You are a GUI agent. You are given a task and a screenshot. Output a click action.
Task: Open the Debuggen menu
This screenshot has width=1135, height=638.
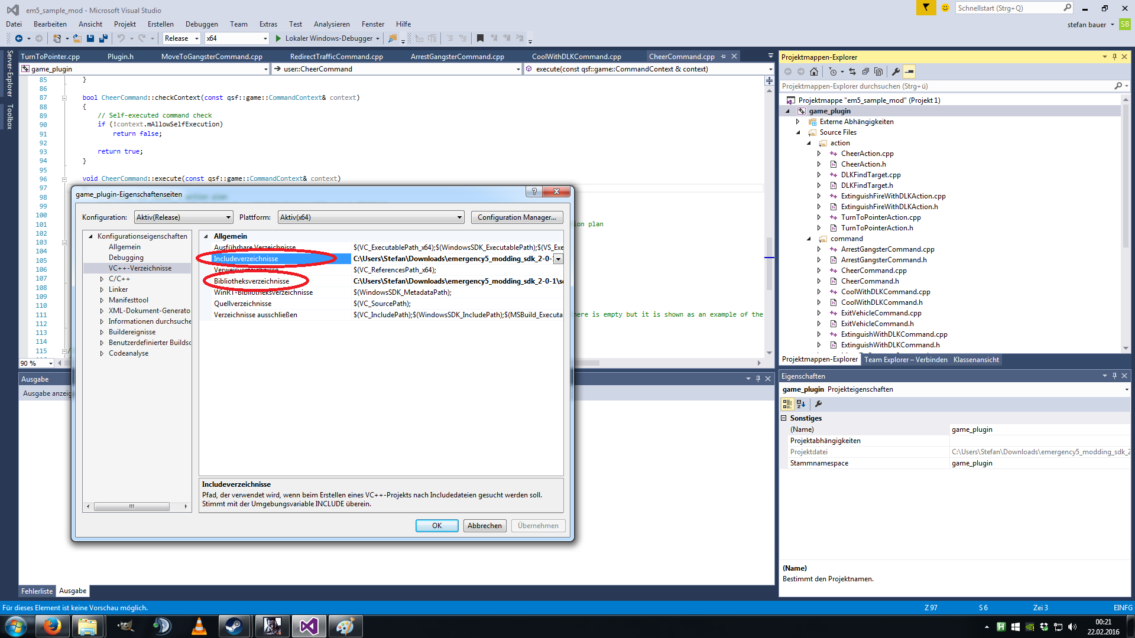[x=202, y=24]
